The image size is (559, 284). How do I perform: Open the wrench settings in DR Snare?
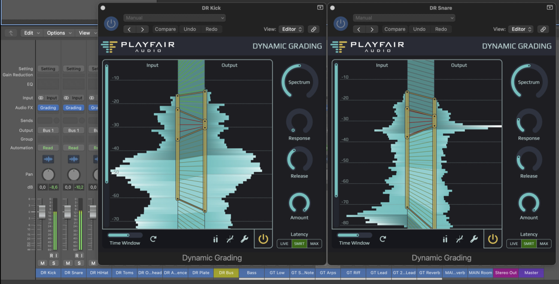474,239
